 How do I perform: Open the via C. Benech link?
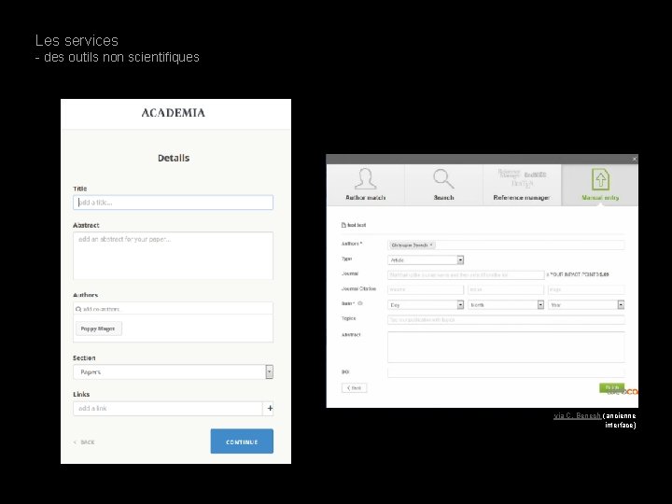point(577,415)
